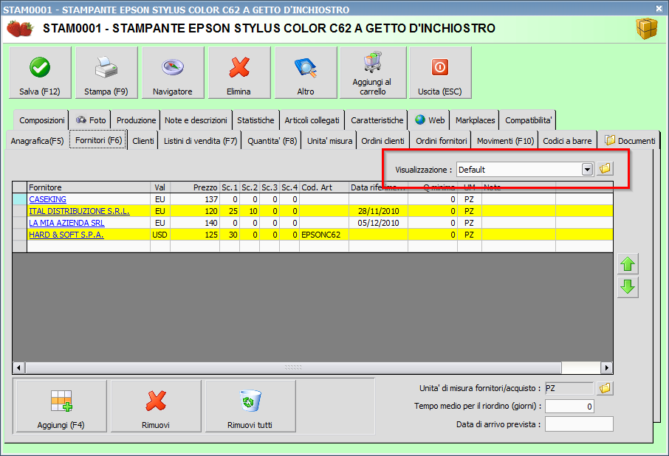The image size is (669, 456).
Task: Click the Tempo medio per il riordino field
Action: pyautogui.click(x=569, y=406)
